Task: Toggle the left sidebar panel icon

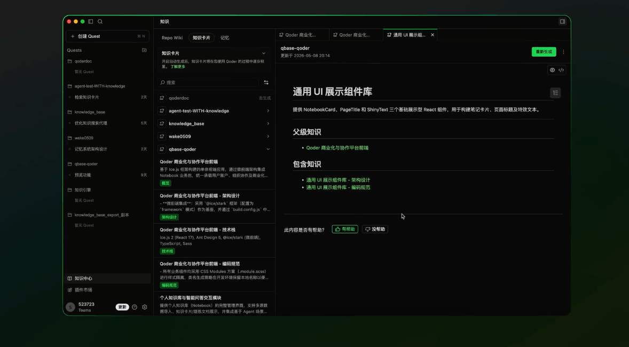Action: (x=91, y=22)
